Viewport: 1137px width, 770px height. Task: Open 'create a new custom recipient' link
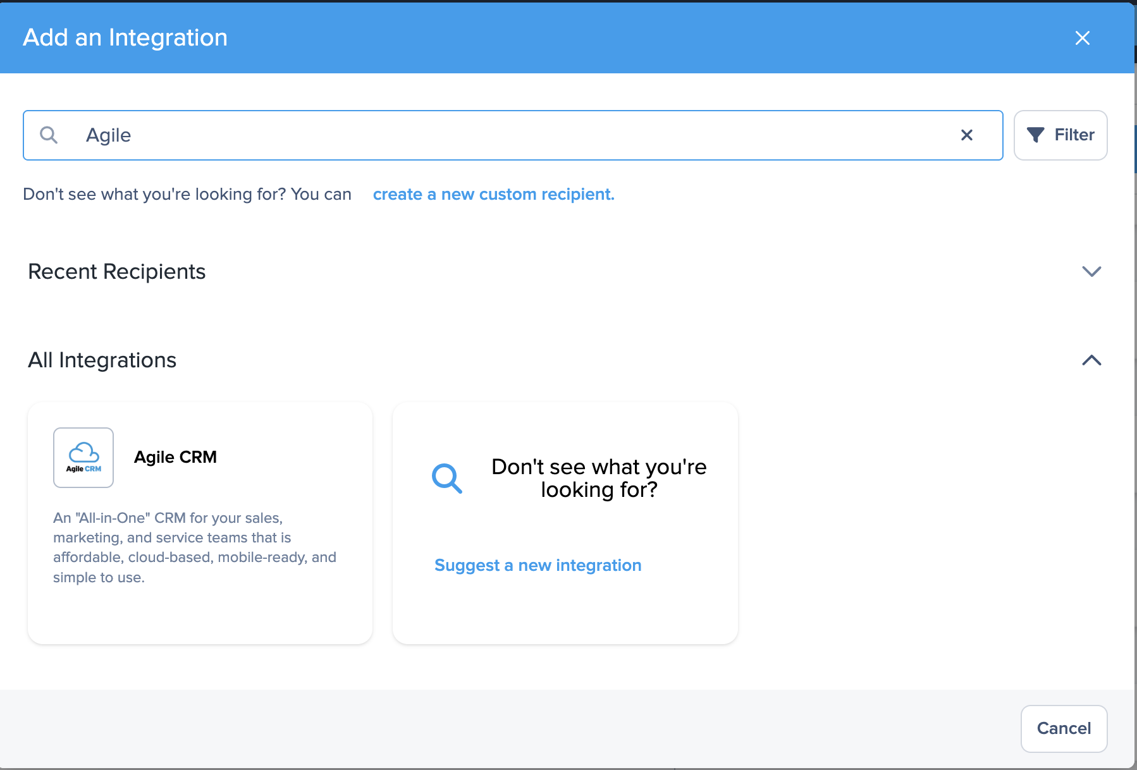coord(493,194)
